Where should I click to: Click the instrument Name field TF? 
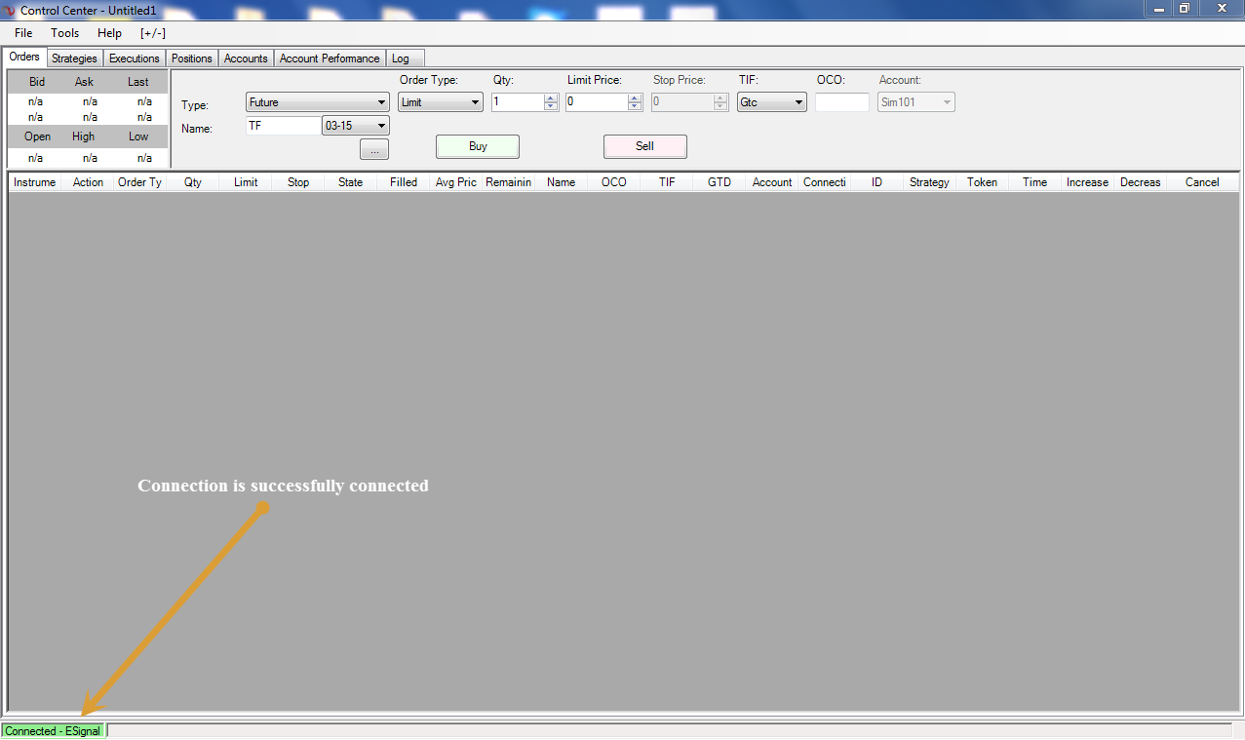click(283, 126)
